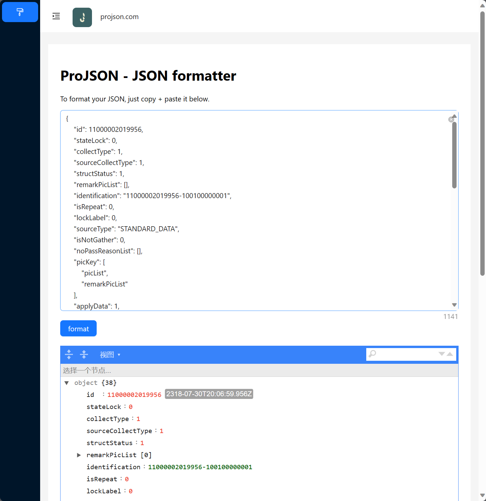Screen dimensions: 486x501
Task: Click the "remarkPicList" array entry line
Action: (x=105, y=284)
